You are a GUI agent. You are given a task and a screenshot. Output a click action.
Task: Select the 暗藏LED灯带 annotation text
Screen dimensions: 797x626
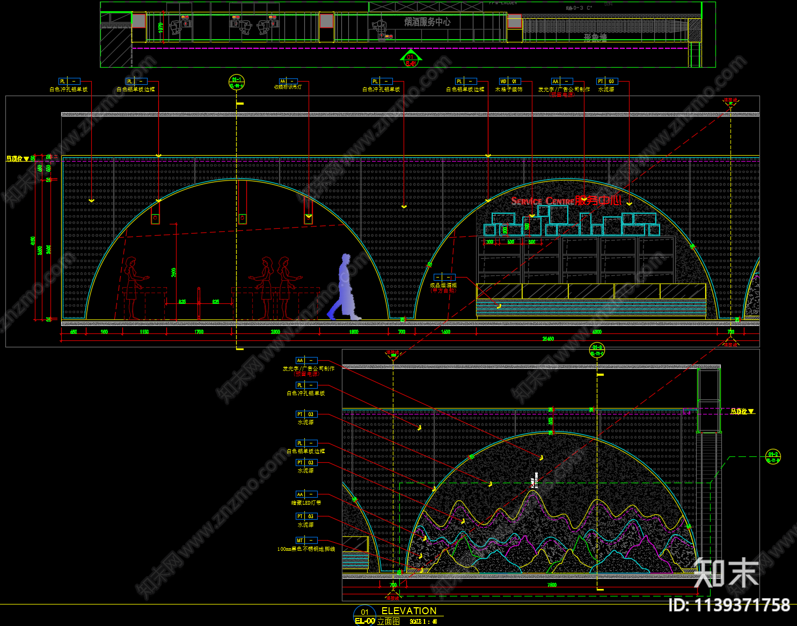coord(306,503)
